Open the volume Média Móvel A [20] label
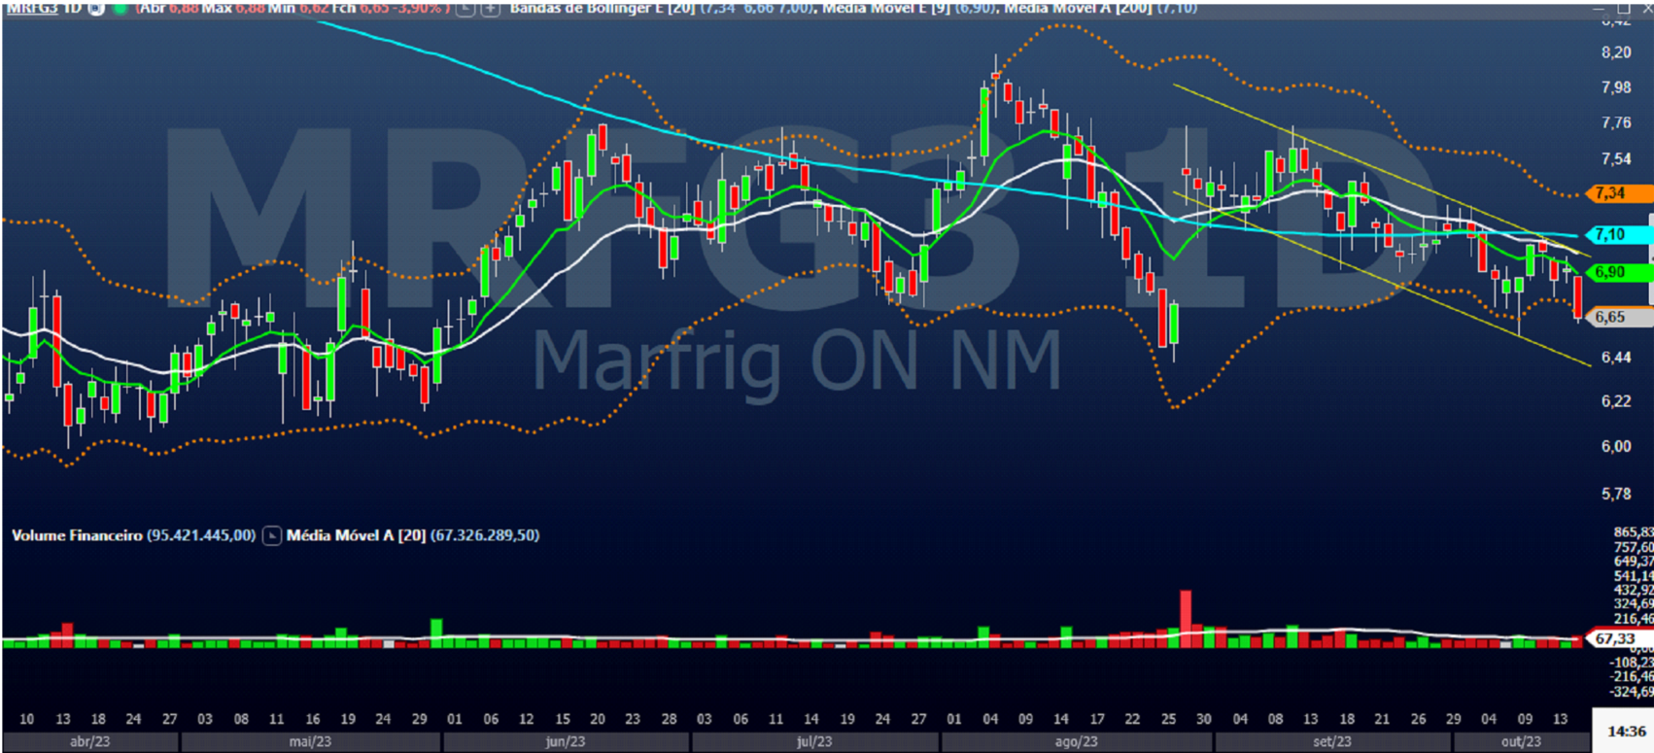Image resolution: width=1654 pixels, height=753 pixels. coord(356,535)
